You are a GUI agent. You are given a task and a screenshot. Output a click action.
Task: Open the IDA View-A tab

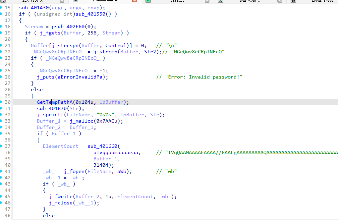32,1
